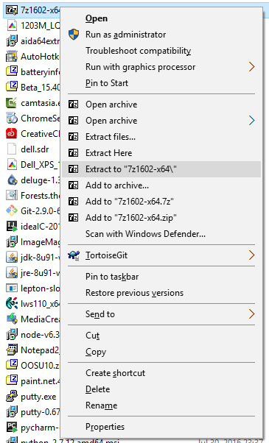Viewport: 269px width, 443px height.
Task: Select the node-v6.3 installer icon
Action: coord(12,335)
